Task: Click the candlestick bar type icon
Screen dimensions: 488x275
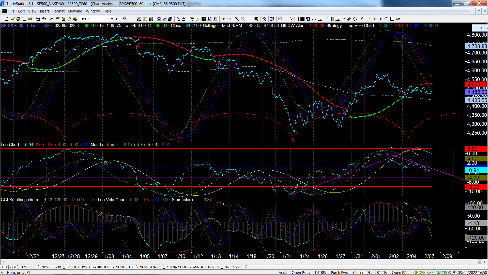Action: [x=215, y=19]
